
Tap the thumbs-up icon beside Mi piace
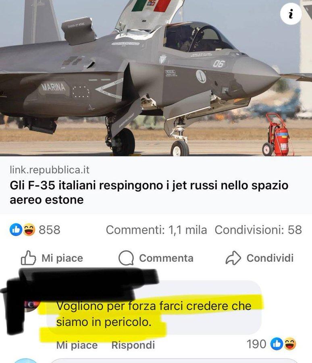tap(29, 258)
